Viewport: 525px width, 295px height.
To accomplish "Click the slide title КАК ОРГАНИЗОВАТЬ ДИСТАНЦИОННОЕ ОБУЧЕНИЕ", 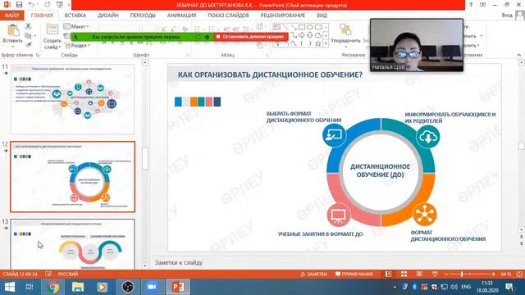I will (x=270, y=75).
